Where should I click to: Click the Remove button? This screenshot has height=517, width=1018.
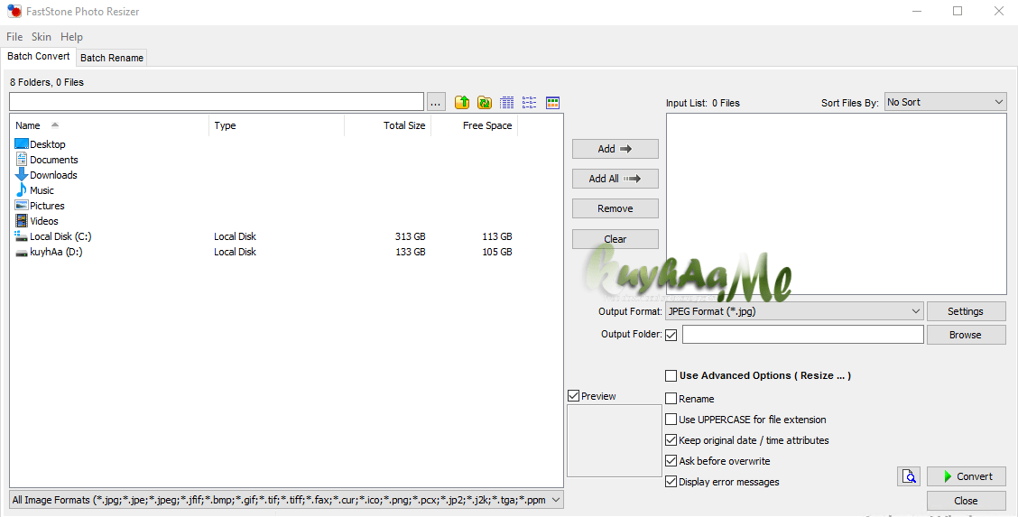(x=615, y=208)
